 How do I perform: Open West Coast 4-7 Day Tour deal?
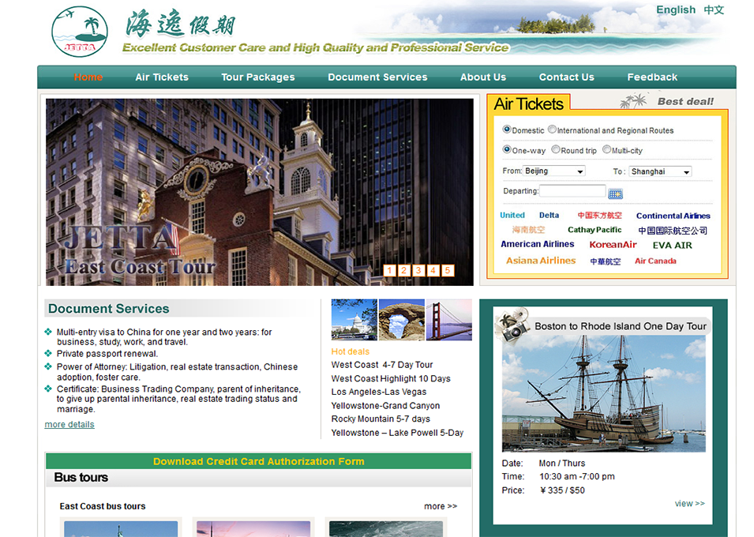(x=382, y=365)
